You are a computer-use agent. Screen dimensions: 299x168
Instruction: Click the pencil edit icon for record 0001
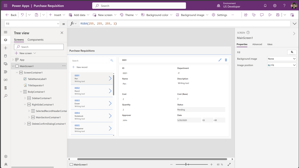220,60
